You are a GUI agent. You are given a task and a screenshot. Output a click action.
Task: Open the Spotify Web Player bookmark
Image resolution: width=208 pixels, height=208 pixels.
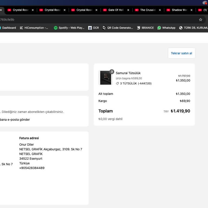click(x=69, y=28)
